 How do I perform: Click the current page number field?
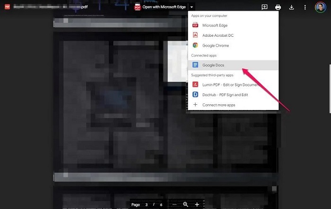[x=146, y=205]
